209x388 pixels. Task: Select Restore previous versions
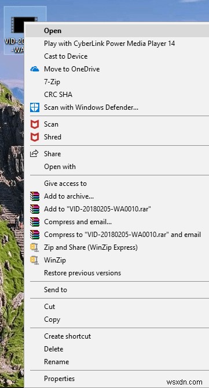(x=117, y=273)
